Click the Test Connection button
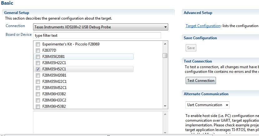259x136 pixels. 201,80
